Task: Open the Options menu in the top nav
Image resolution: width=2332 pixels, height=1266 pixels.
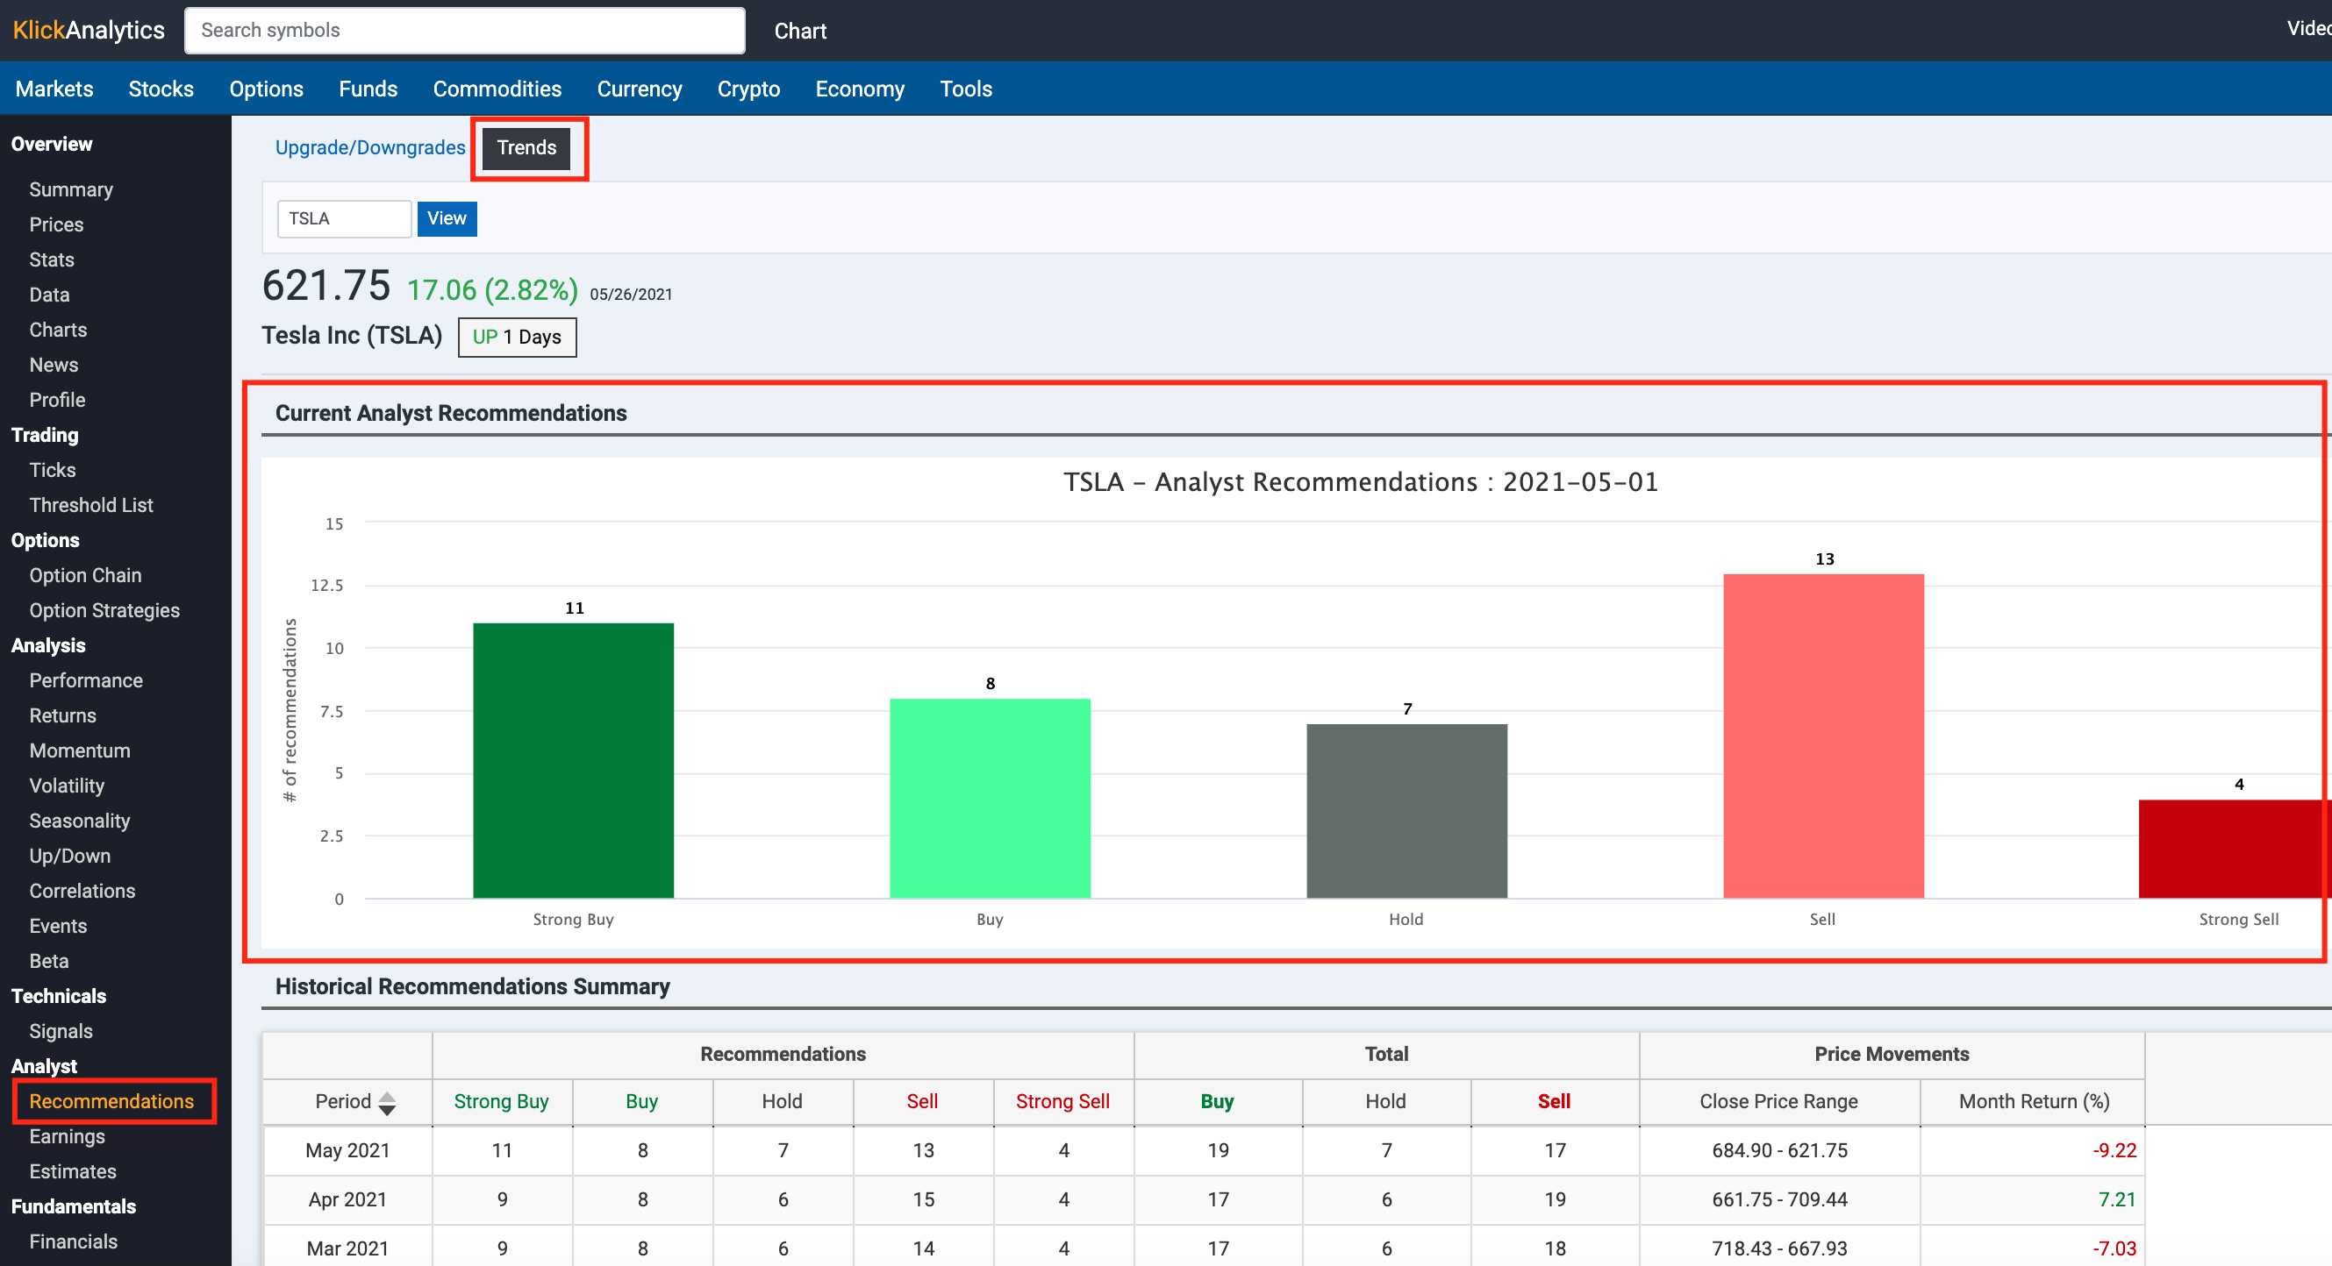Action: [266, 89]
